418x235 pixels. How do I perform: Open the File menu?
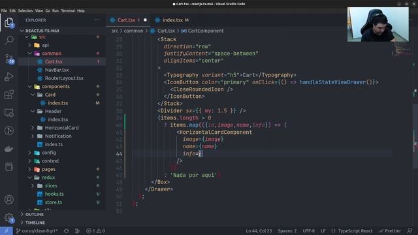click(4, 10)
